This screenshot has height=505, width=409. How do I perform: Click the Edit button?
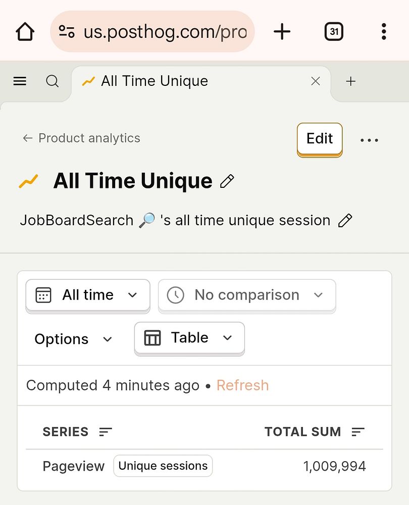[x=320, y=139]
